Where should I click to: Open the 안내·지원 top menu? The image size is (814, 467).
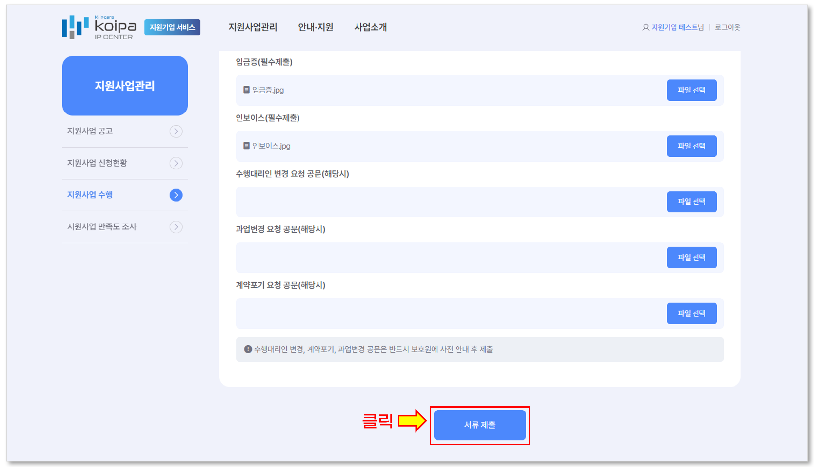pyautogui.click(x=316, y=27)
